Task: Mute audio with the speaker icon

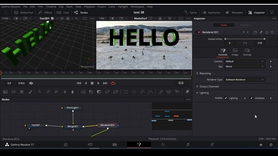Action: click(x=31, y=83)
